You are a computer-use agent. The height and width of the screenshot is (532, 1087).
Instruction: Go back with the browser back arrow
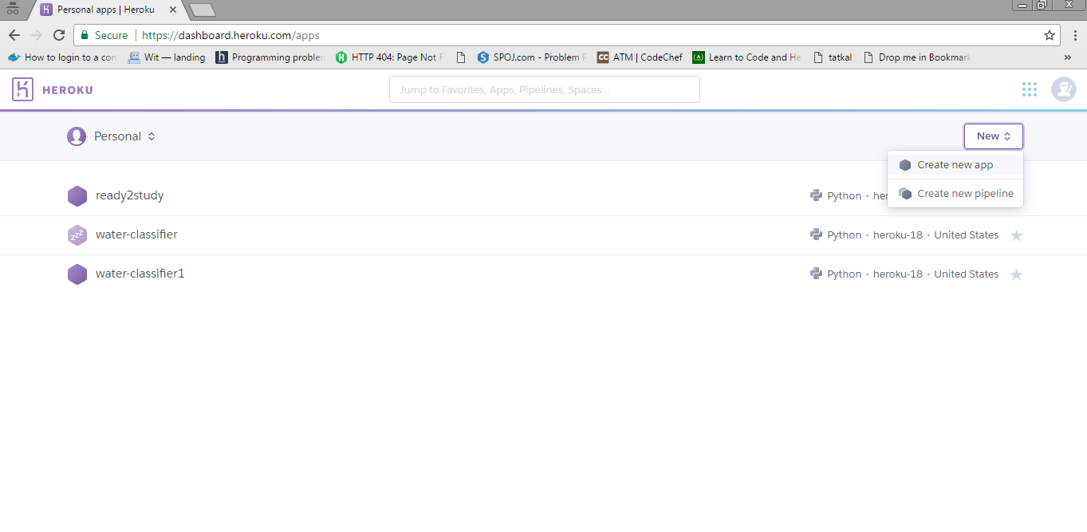(x=14, y=35)
